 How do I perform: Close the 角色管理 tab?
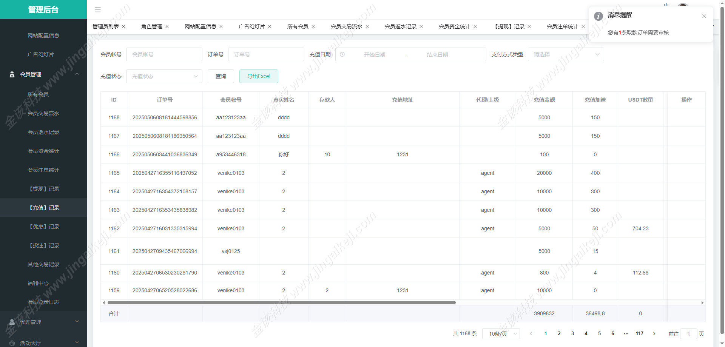167,26
